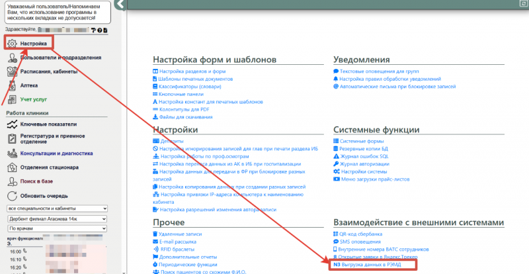
Task: Click the clipboard icon for Регистратура и приемное отделение
Action: [12, 139]
